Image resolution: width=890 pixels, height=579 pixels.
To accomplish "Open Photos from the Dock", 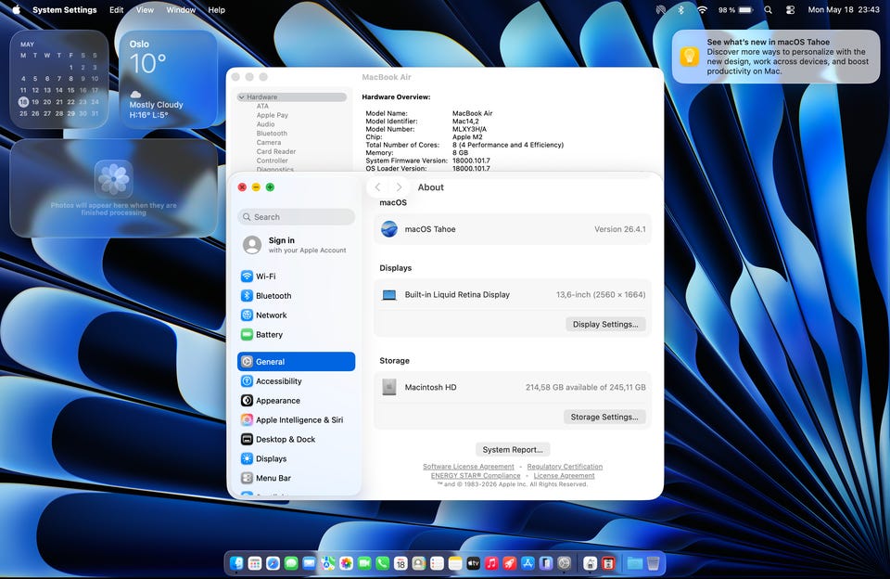I will [x=346, y=563].
